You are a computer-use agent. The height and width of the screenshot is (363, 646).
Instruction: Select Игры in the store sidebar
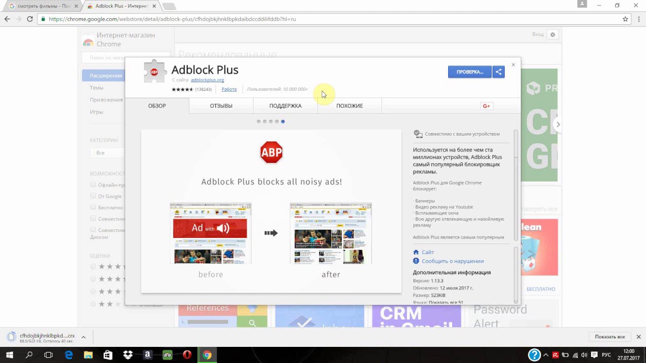click(x=96, y=112)
